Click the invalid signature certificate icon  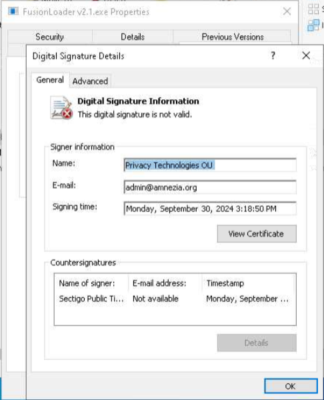(x=61, y=107)
